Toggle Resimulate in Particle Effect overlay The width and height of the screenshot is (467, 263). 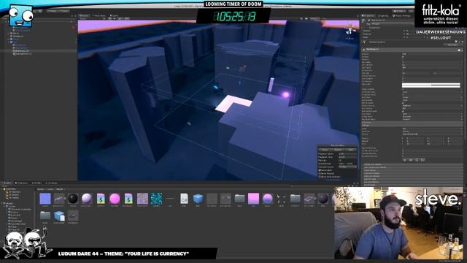click(320, 170)
